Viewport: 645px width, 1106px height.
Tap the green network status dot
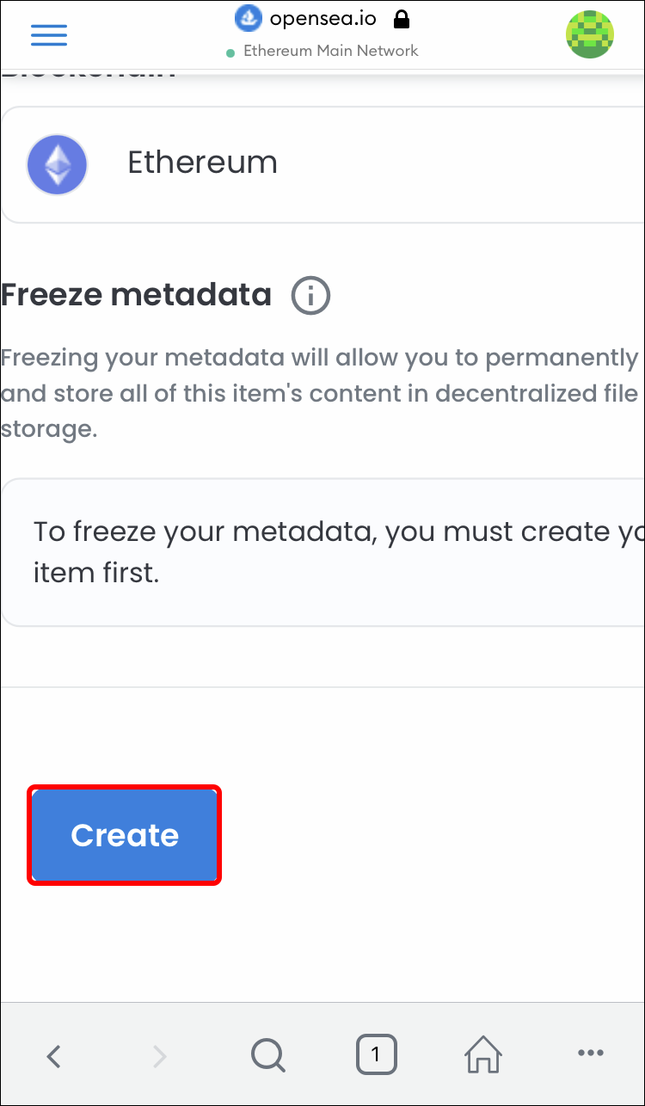click(x=230, y=53)
